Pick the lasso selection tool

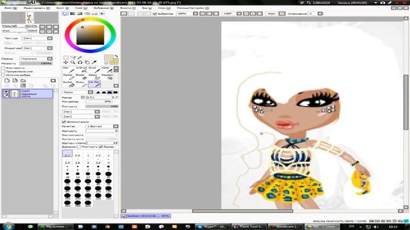tap(73, 57)
